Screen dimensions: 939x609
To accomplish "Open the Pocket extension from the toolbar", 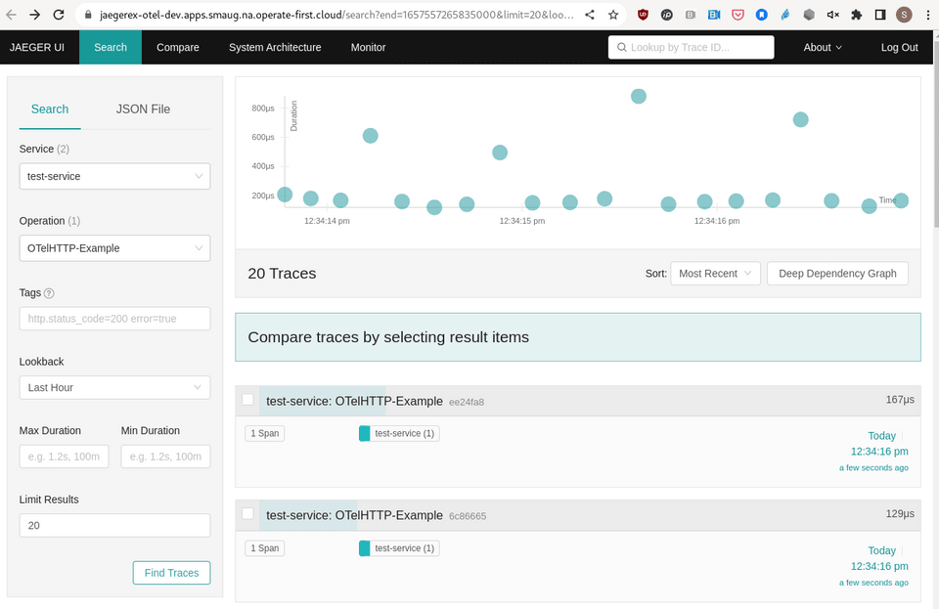I will coord(738,16).
